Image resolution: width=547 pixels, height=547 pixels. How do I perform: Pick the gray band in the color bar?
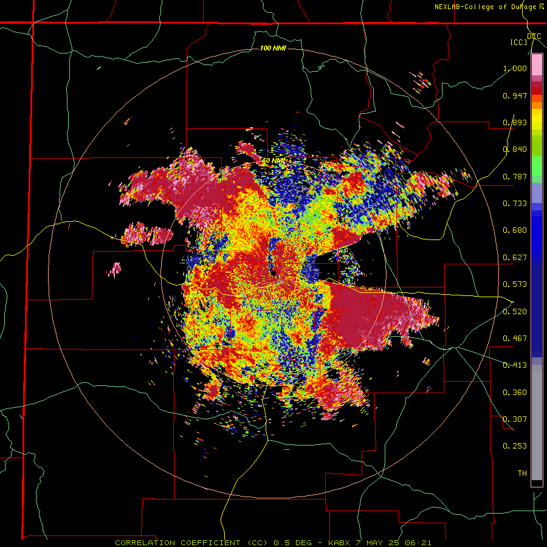537,422
